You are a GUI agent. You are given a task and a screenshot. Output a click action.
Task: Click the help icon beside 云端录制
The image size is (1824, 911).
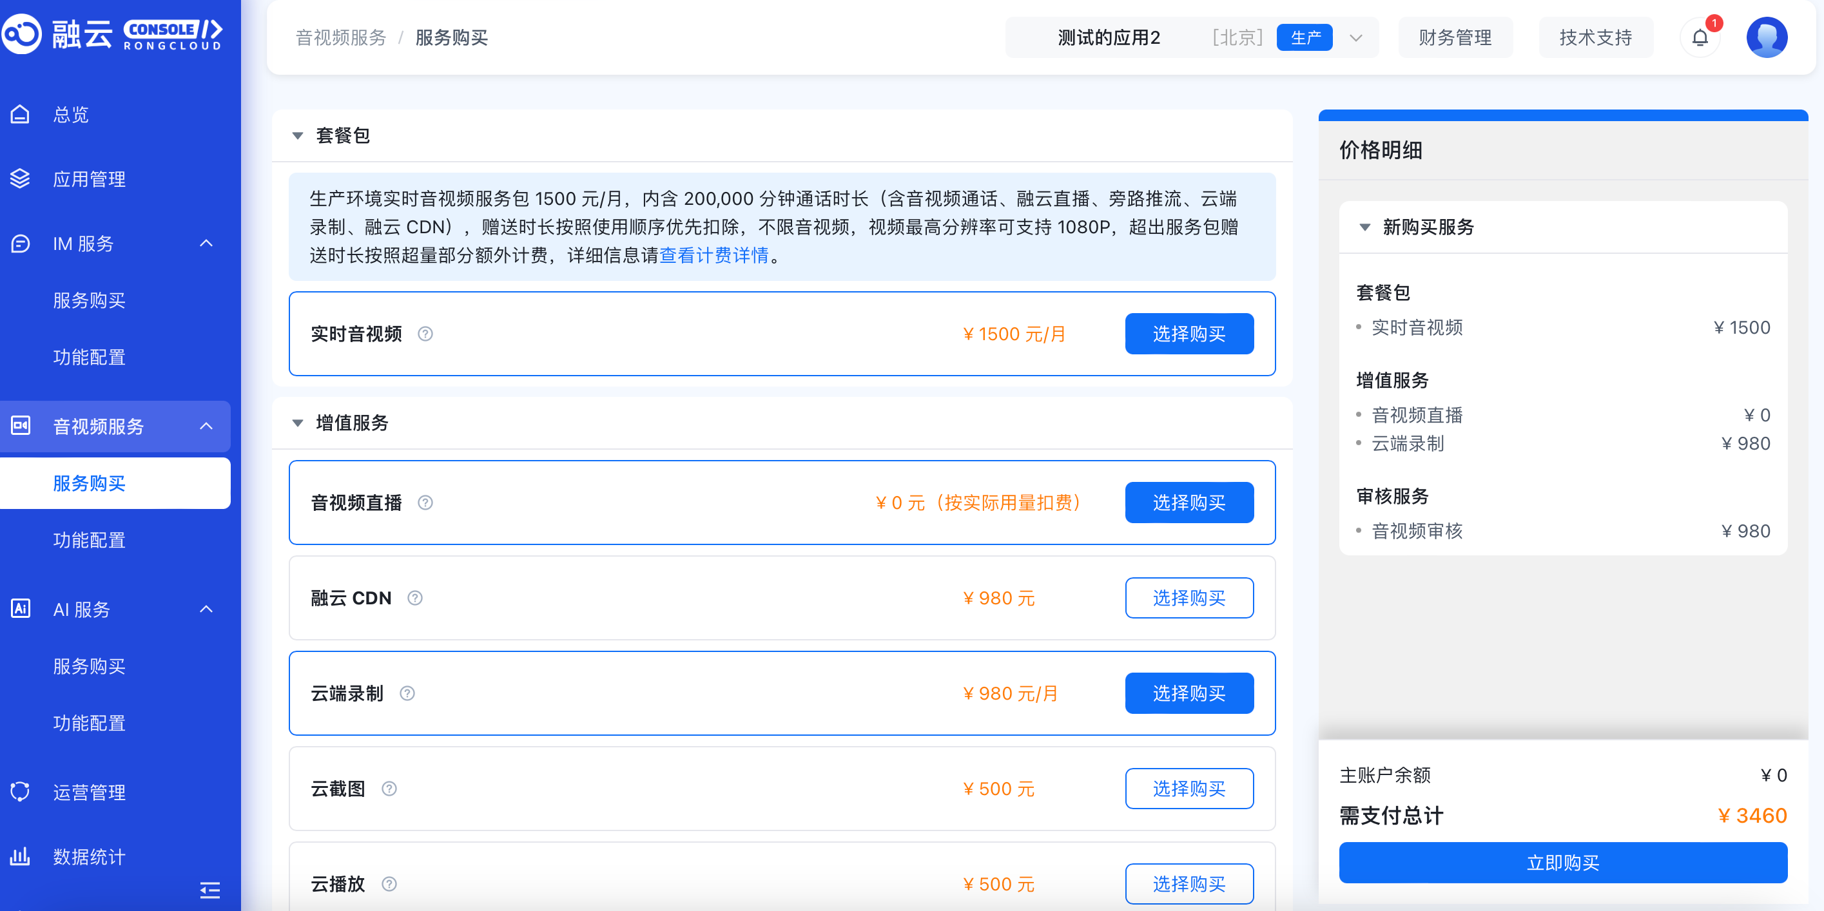point(407,693)
